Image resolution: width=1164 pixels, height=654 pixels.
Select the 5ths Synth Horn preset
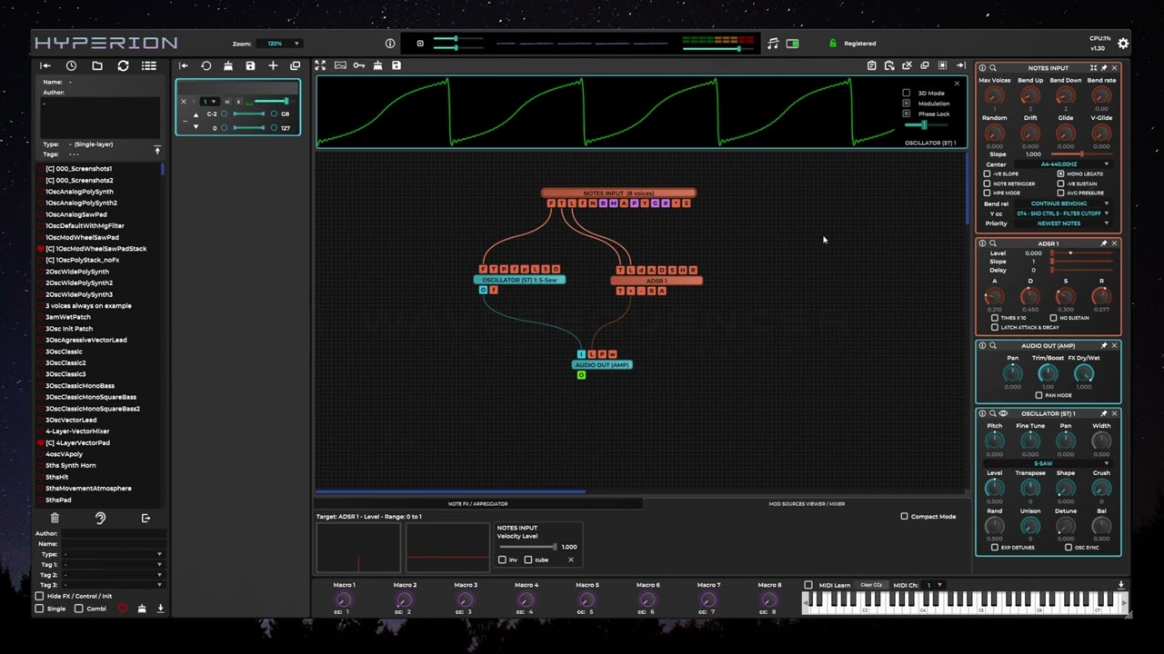[71, 465]
